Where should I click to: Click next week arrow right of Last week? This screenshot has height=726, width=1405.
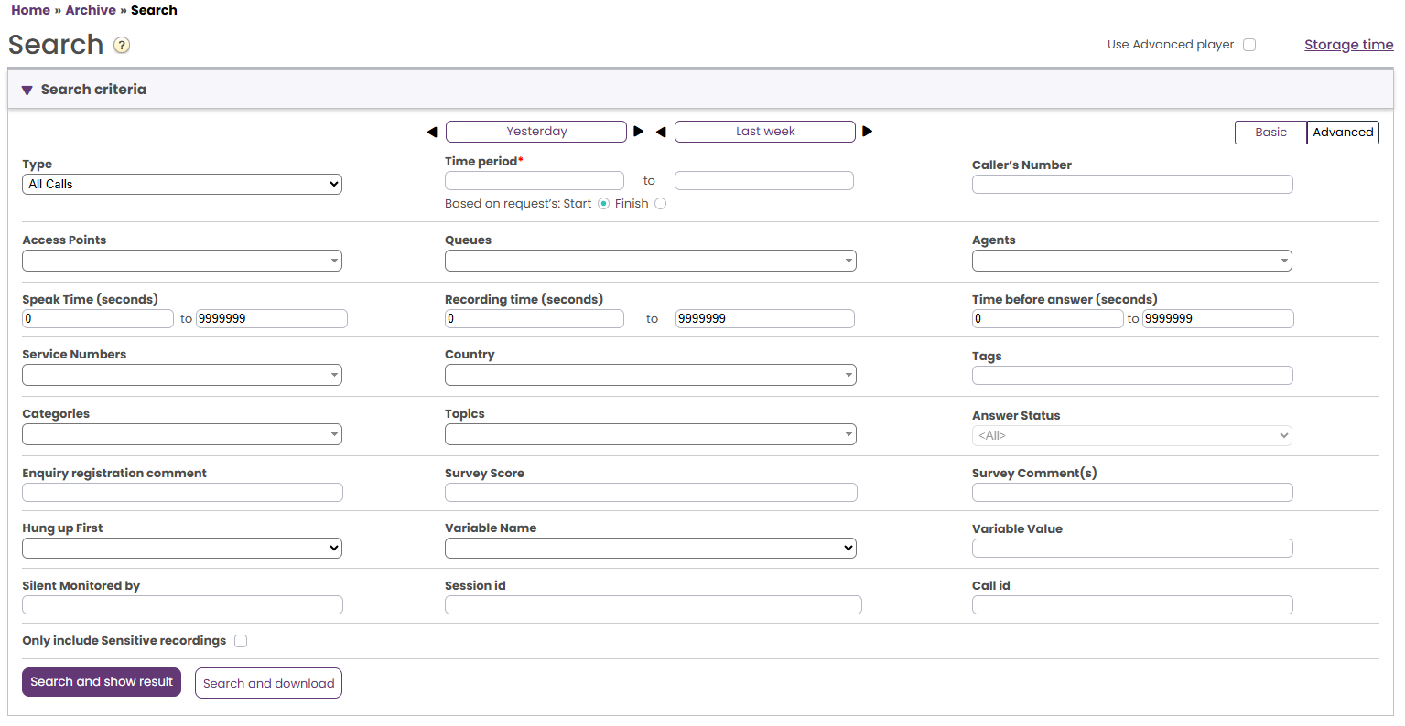[x=868, y=132]
